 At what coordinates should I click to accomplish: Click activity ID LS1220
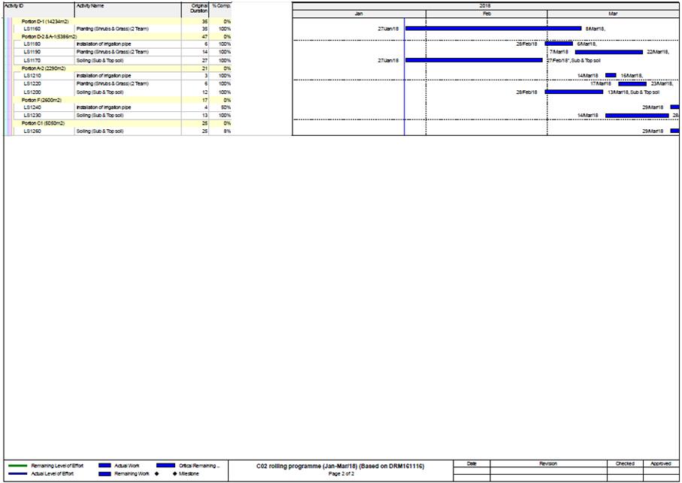tap(32, 84)
